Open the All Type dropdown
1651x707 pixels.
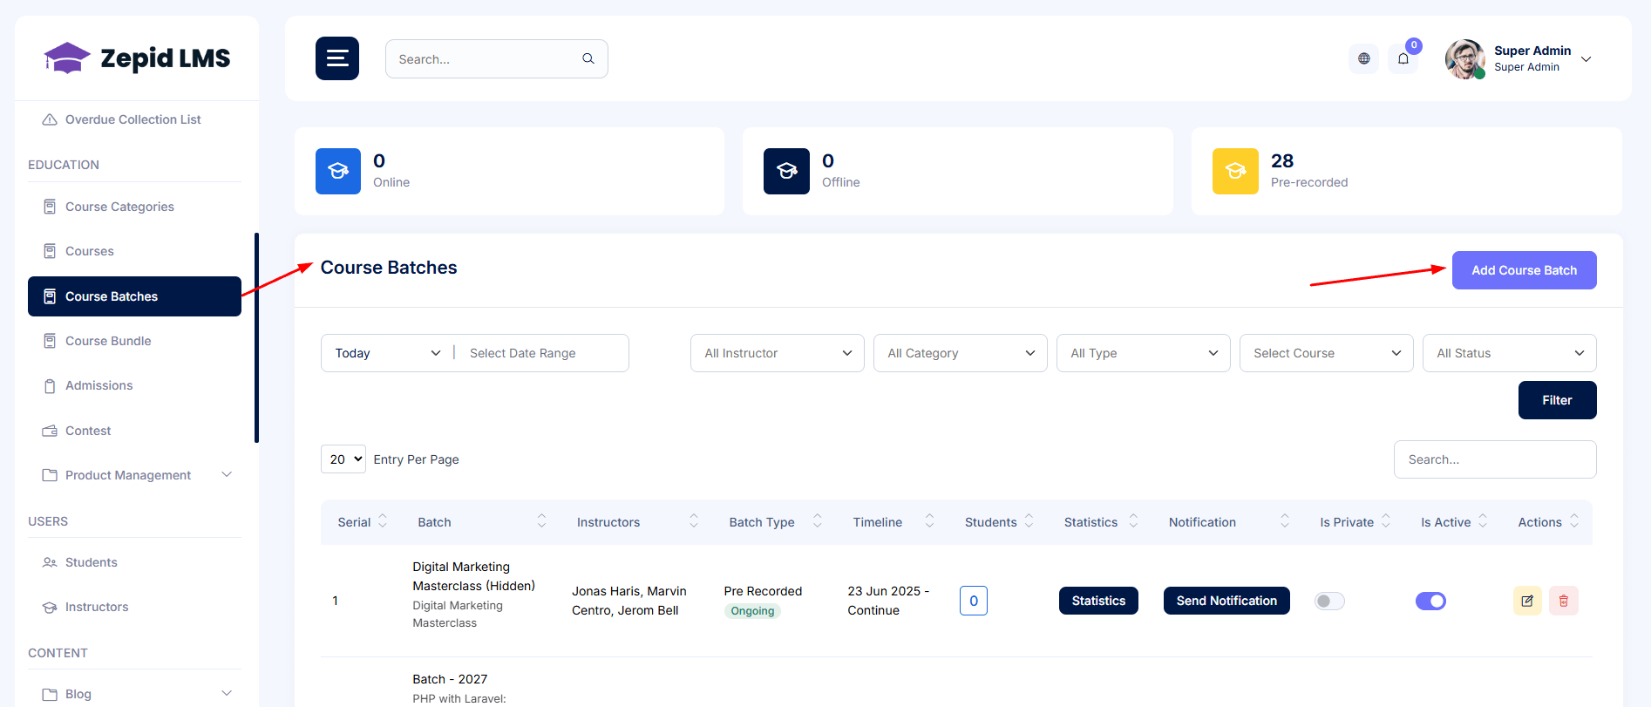click(1144, 353)
